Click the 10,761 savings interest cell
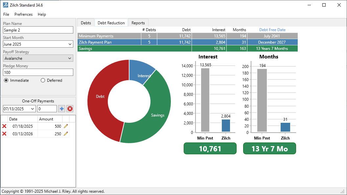Image resolution: width=347 pixels, height=195 pixels. [209, 49]
